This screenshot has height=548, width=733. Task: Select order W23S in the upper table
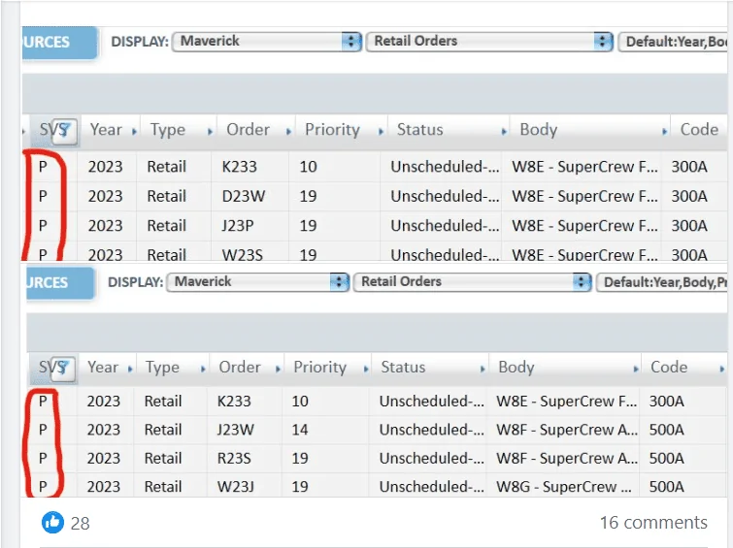[x=242, y=255]
